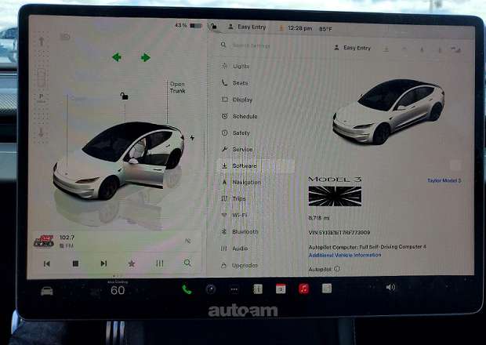
Task: Open the Phone app
Action: [x=187, y=289]
